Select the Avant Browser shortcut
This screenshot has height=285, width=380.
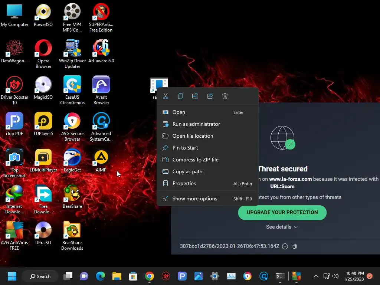click(x=101, y=91)
